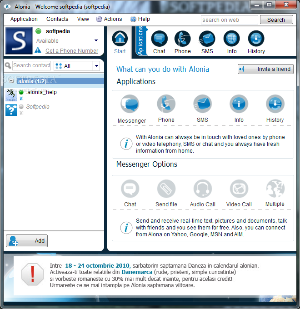Click the Audio Call headset icon
This screenshot has height=309, width=300.
pyautogui.click(x=202, y=189)
